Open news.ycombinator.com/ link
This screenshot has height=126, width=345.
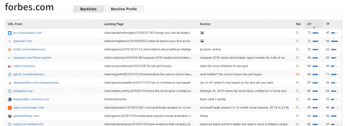[29, 108]
